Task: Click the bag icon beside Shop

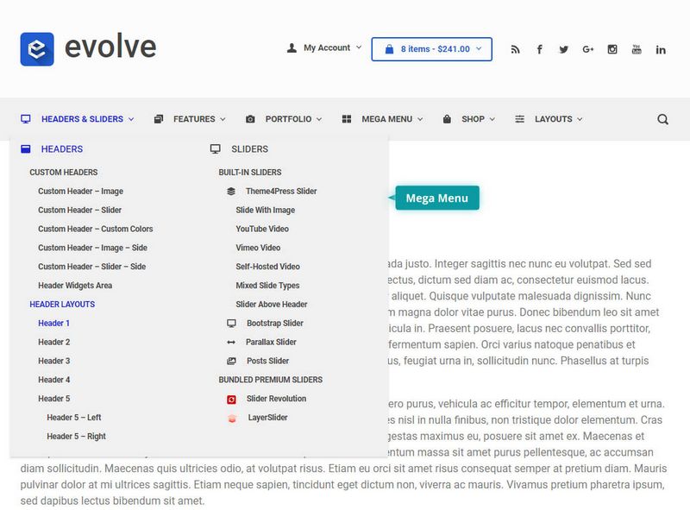Action: (x=447, y=119)
